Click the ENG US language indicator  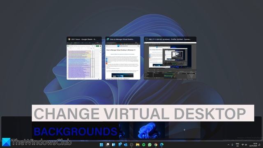[238, 145]
